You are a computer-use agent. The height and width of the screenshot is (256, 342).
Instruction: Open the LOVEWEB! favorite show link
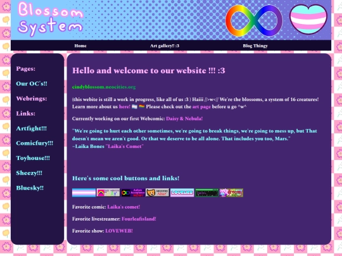[119, 231]
